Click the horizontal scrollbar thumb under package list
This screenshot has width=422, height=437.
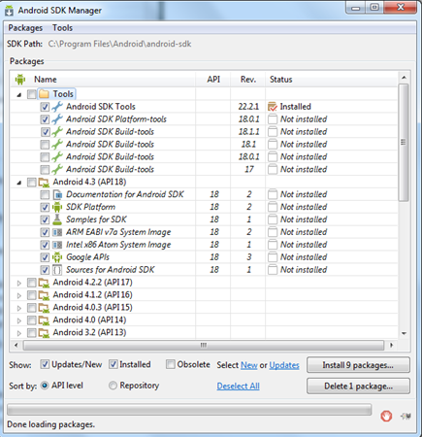(x=204, y=345)
